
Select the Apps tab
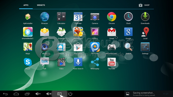pyautogui.click(x=26, y=5)
